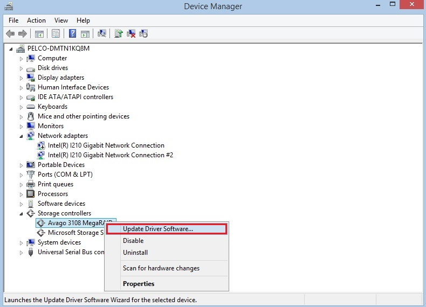Image resolution: width=426 pixels, height=307 pixels.
Task: Click the Uninstall device toolbar icon with red X
Action: [131, 33]
